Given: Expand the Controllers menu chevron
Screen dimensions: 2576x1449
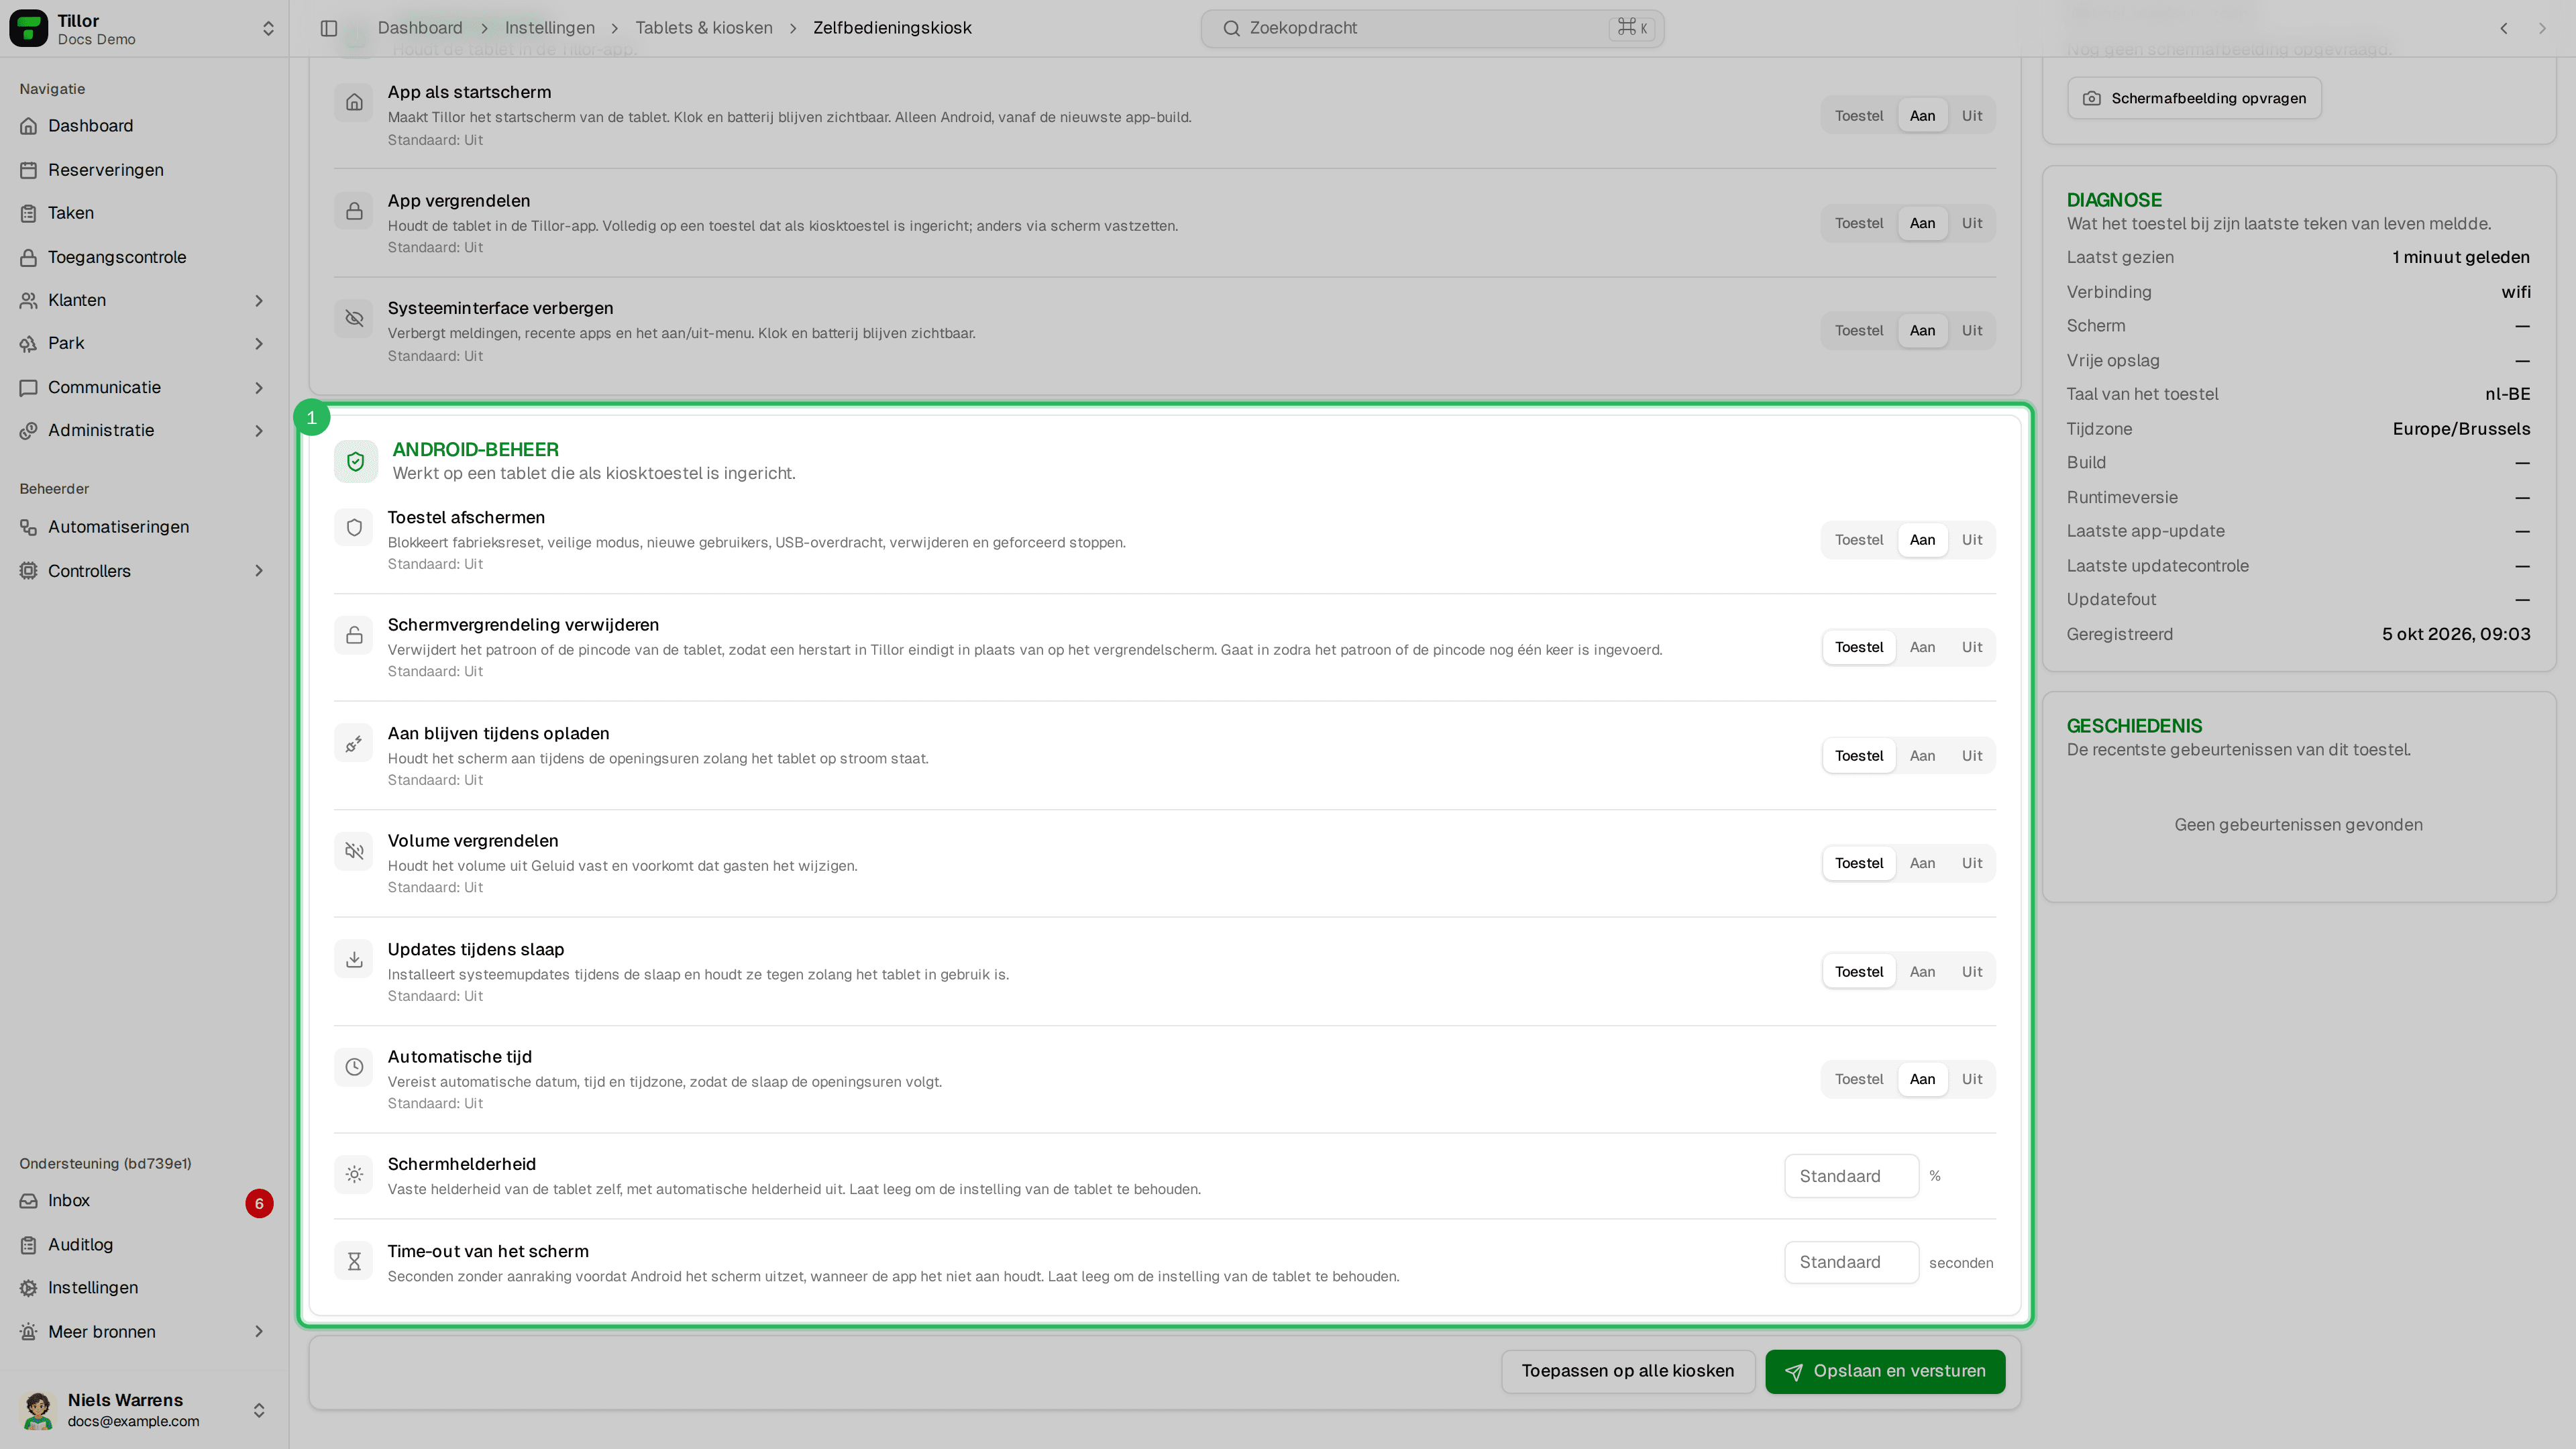Looking at the screenshot, I should (259, 571).
